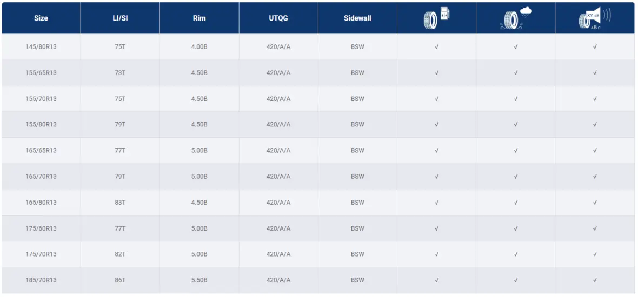
Task: Click fuel efficiency checkmark for 175/60R13
Action: click(436, 228)
